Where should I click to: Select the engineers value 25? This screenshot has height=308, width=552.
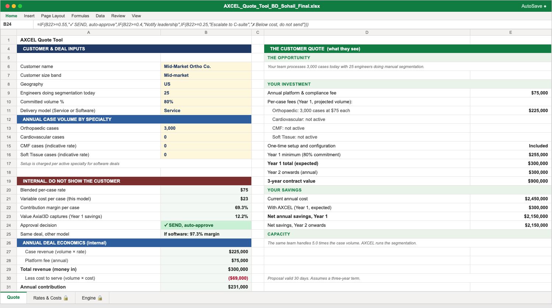point(206,93)
